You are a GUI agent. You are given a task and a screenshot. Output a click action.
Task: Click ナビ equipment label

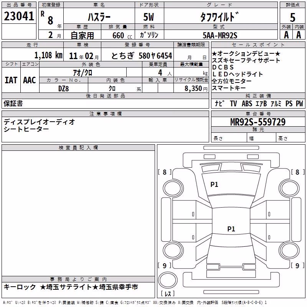tap(220, 103)
